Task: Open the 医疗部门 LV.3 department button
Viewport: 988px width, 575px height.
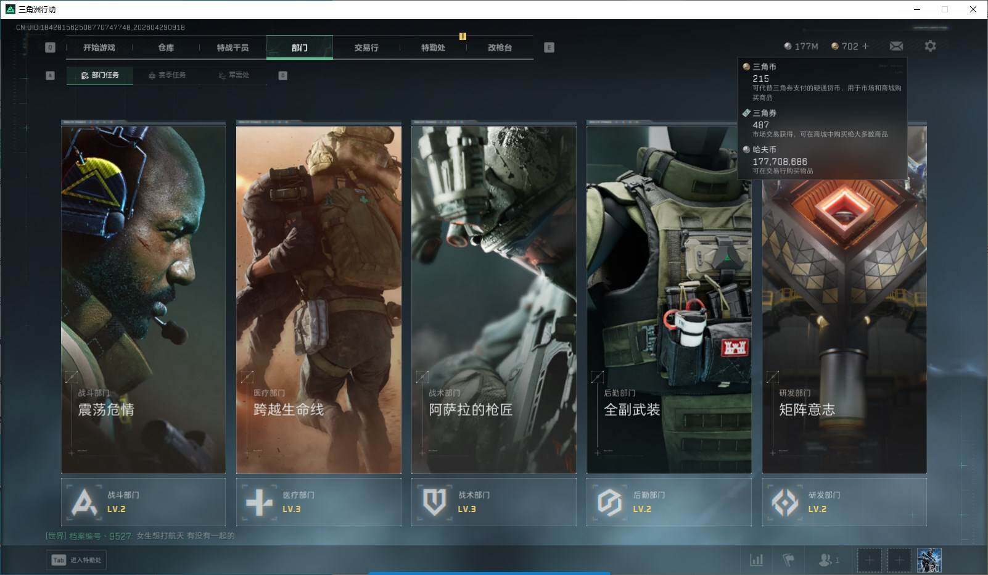Action: click(318, 502)
